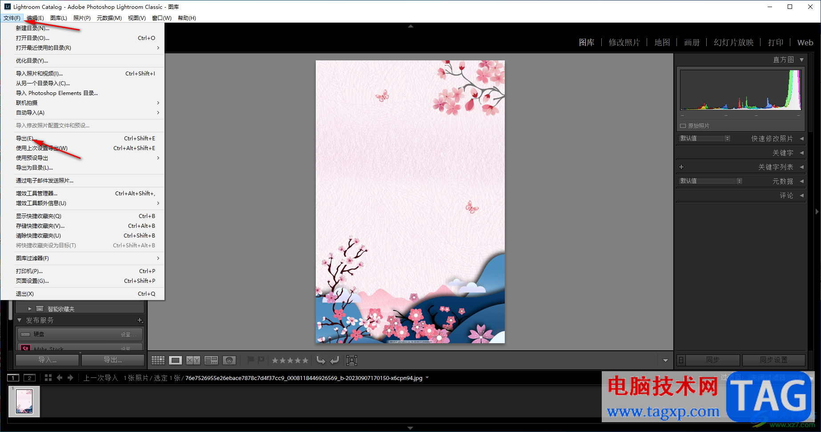Switch to Grid view

(x=158, y=360)
